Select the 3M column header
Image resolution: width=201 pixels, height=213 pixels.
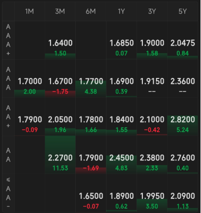[60, 12]
